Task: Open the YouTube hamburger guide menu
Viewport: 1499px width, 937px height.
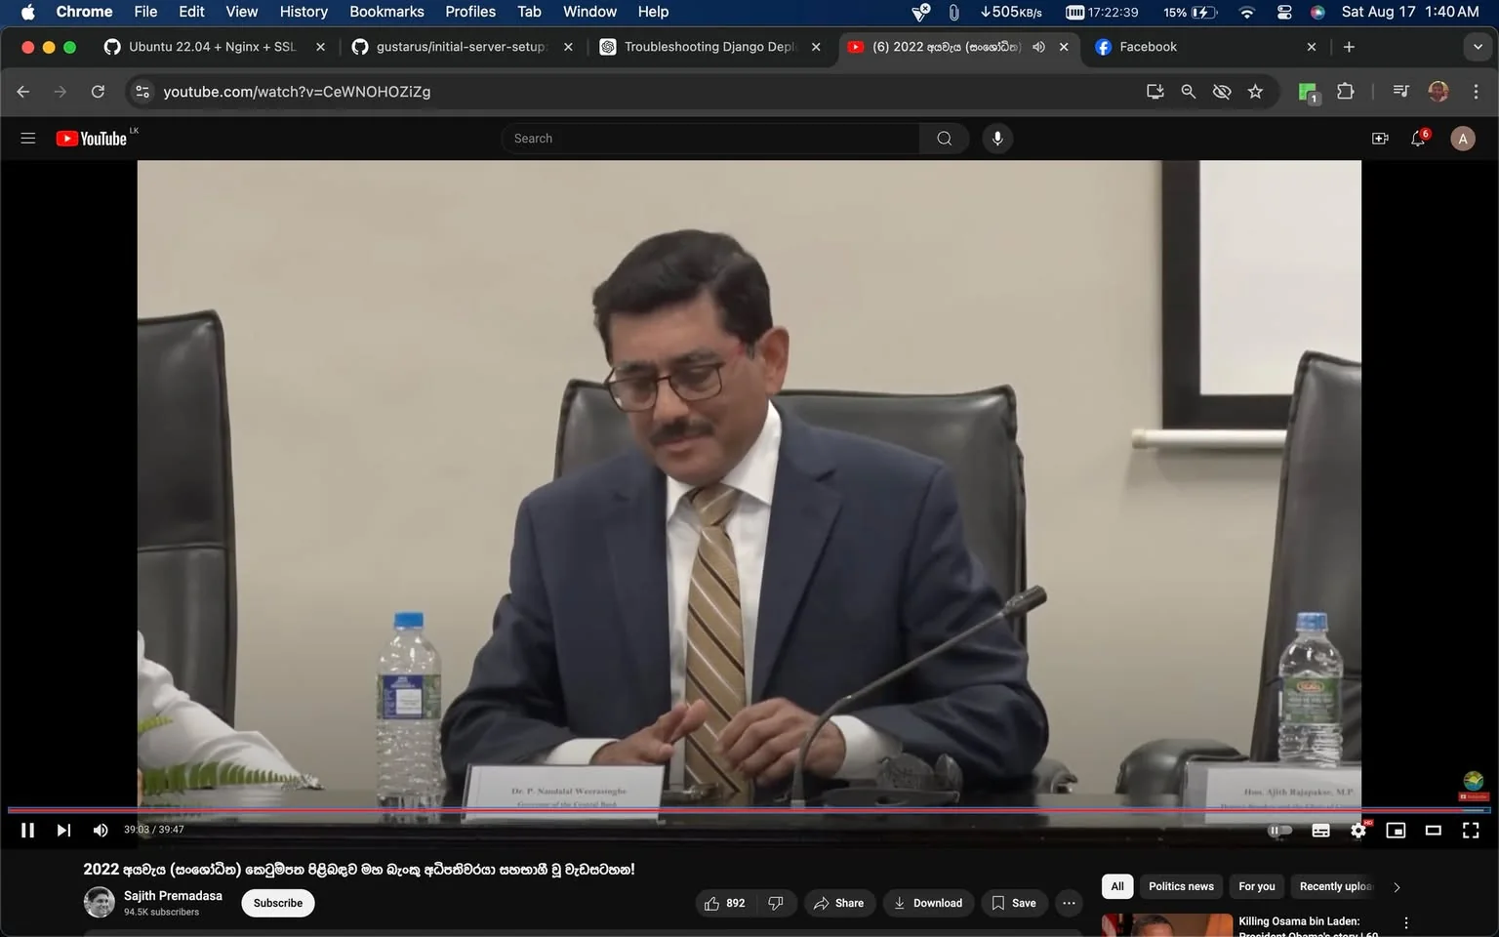Action: (x=28, y=139)
